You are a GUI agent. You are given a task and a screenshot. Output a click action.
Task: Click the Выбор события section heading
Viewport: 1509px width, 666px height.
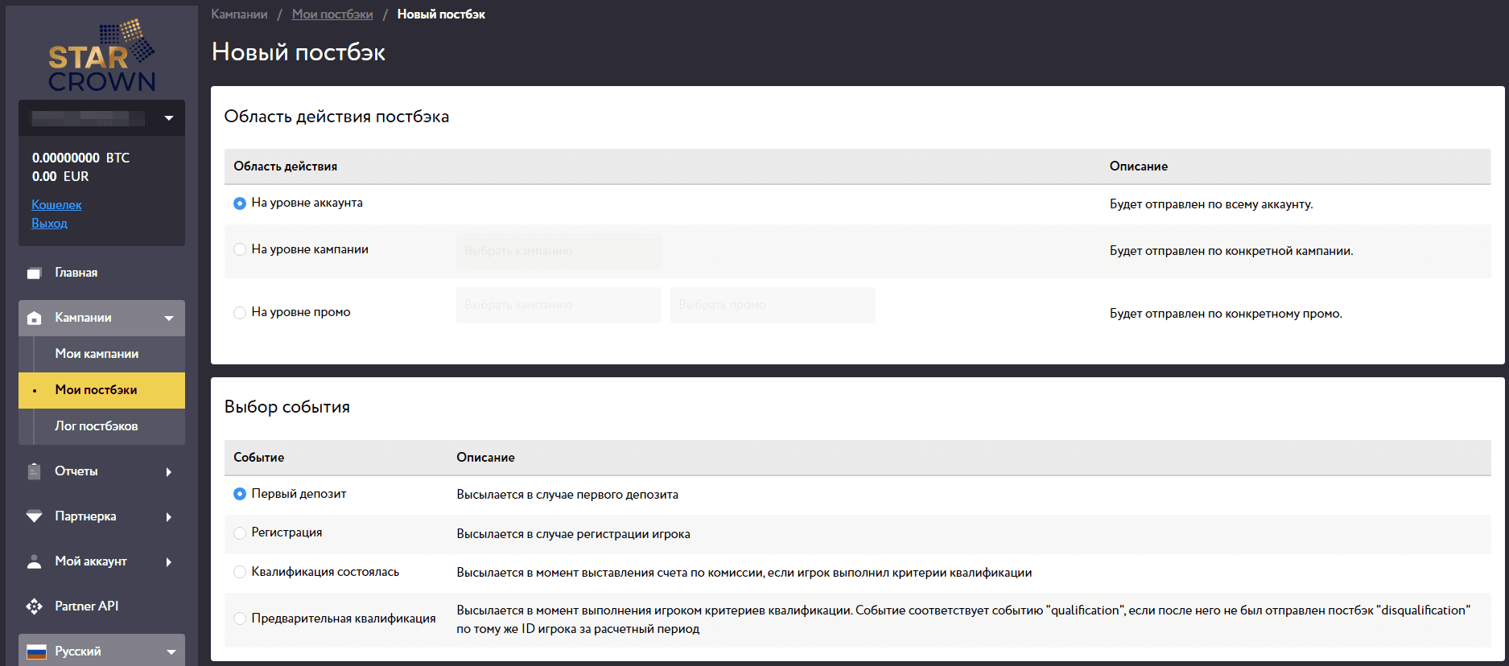click(x=287, y=407)
